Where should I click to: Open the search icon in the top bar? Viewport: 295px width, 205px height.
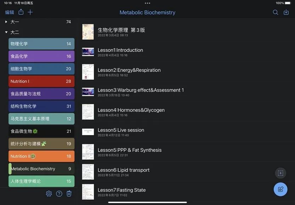pos(275,12)
